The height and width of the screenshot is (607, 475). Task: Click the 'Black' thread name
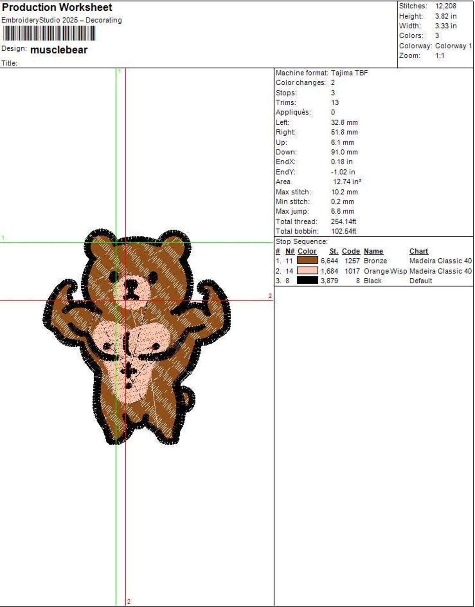click(372, 281)
